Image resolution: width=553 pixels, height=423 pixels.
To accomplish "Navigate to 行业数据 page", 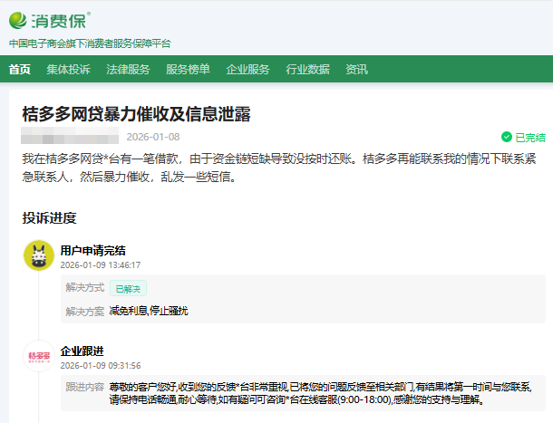I will pos(307,70).
